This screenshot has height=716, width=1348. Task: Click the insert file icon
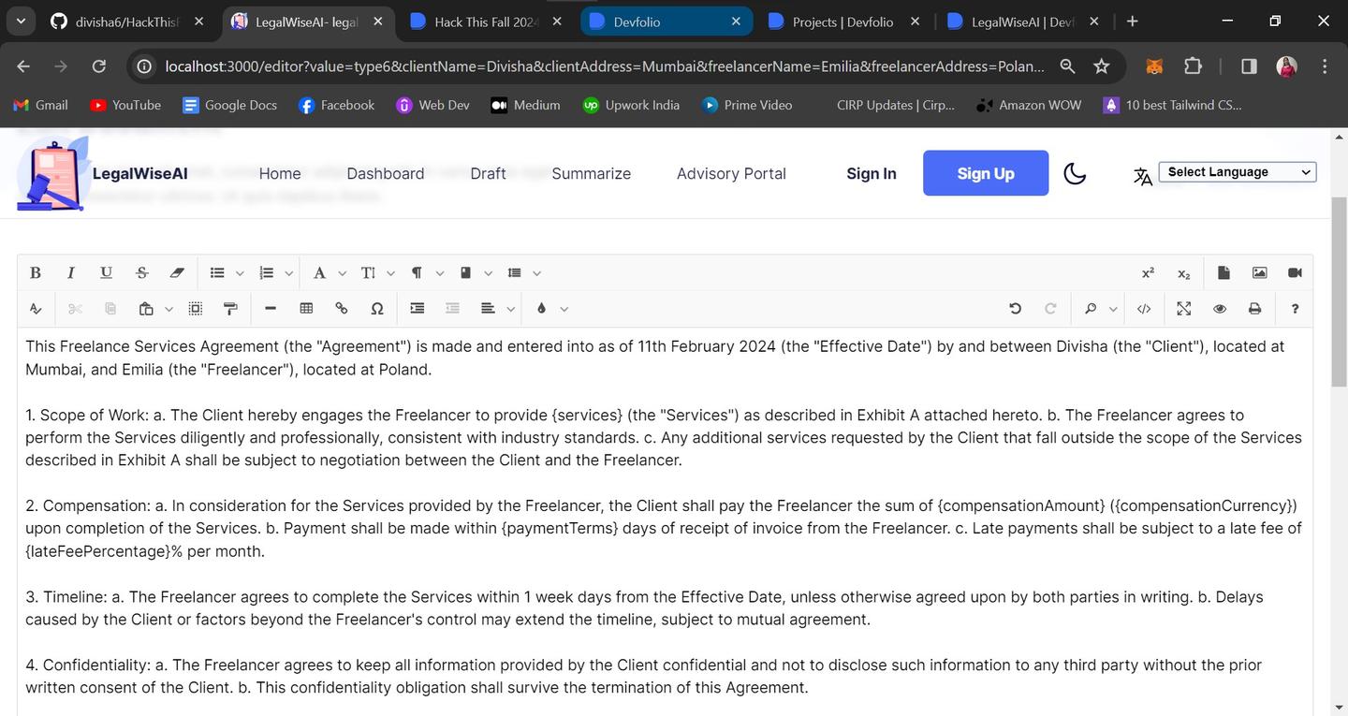click(1223, 272)
